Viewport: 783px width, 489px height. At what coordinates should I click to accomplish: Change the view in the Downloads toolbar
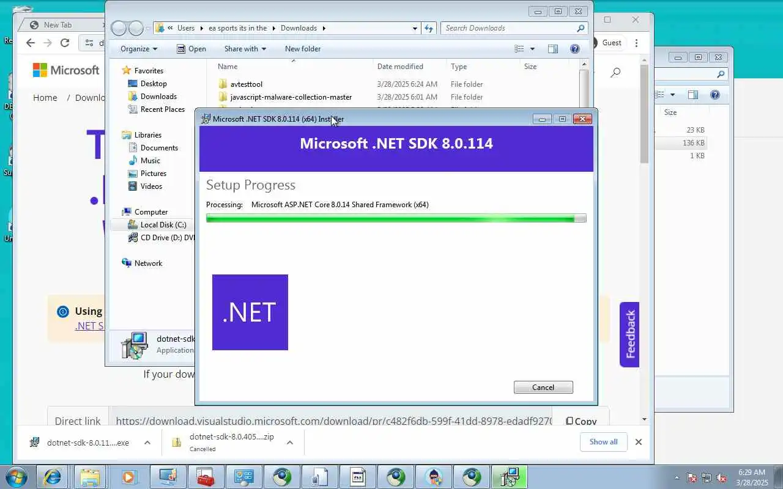tap(519, 49)
